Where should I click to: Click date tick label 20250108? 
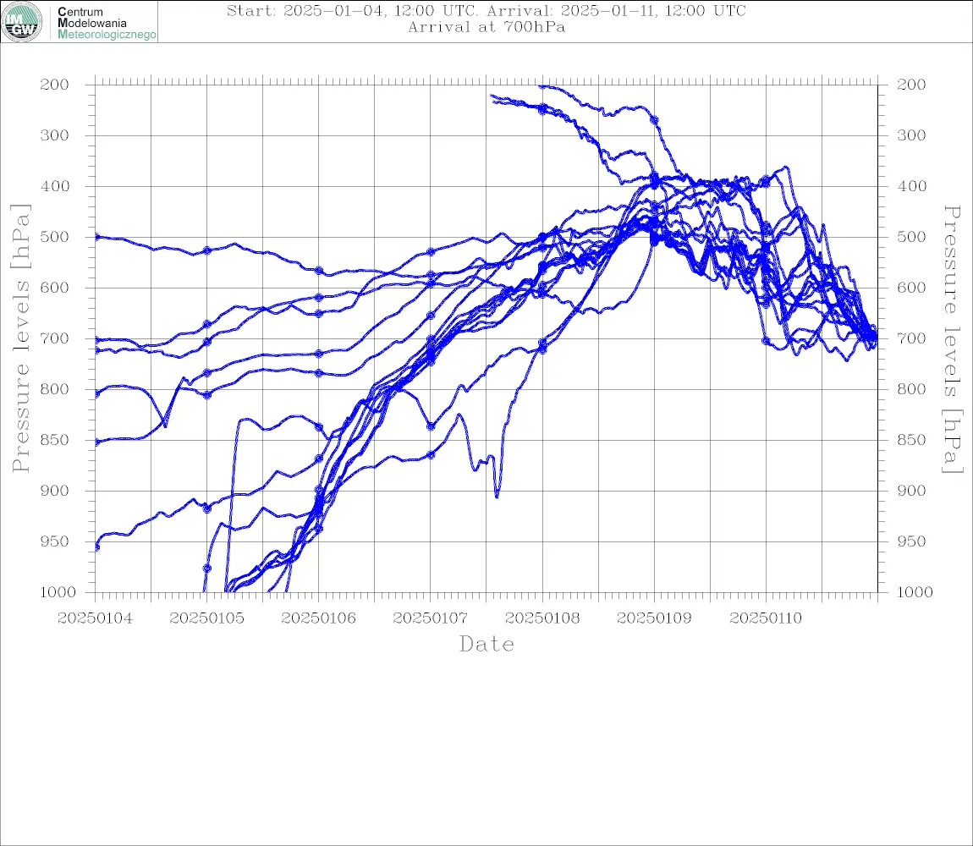point(542,618)
